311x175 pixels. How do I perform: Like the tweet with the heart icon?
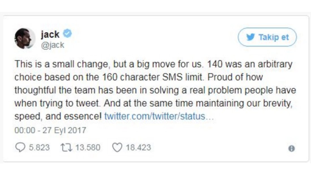[116, 148]
